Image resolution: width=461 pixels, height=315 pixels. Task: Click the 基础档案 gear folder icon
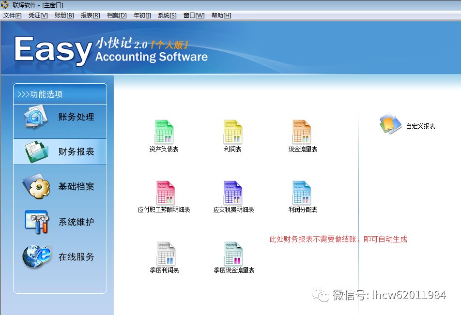point(36,186)
